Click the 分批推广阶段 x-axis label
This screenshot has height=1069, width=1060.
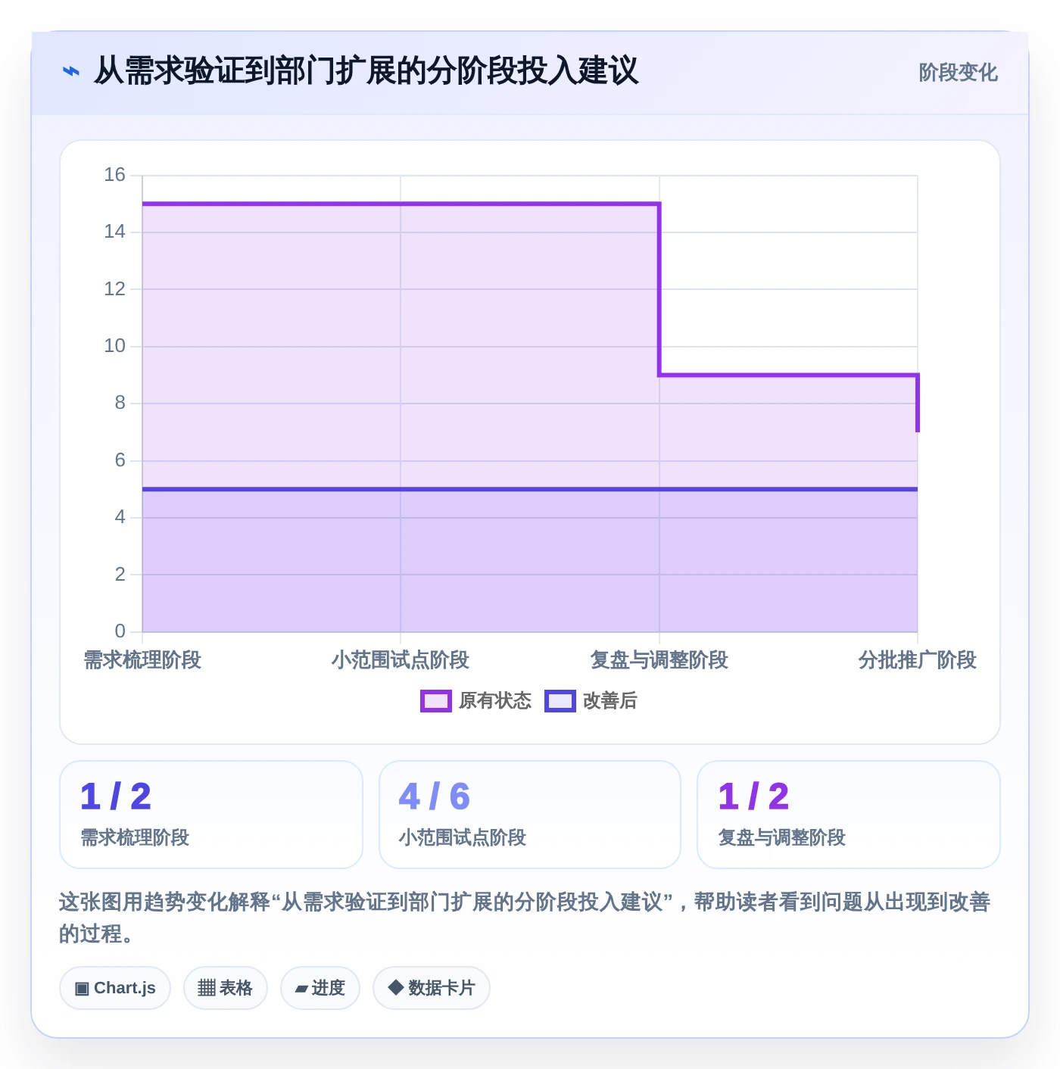pyautogui.click(x=917, y=660)
